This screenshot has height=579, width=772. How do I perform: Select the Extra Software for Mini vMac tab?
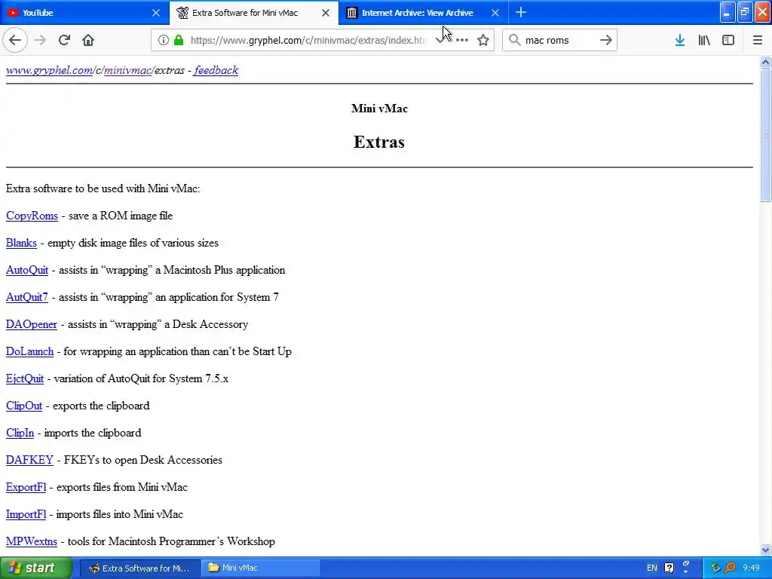[245, 13]
